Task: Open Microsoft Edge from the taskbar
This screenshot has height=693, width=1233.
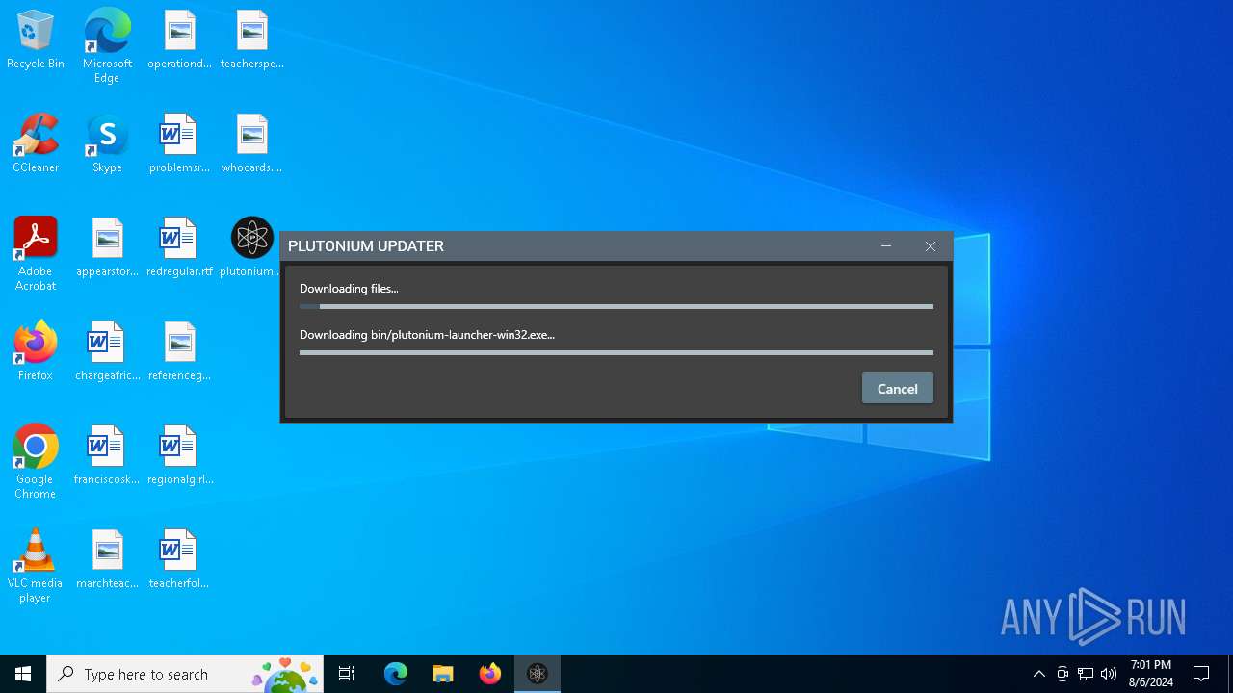Action: 396,674
